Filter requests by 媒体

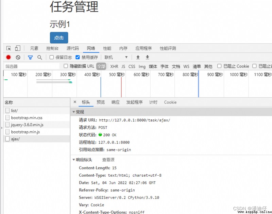coord(153,66)
